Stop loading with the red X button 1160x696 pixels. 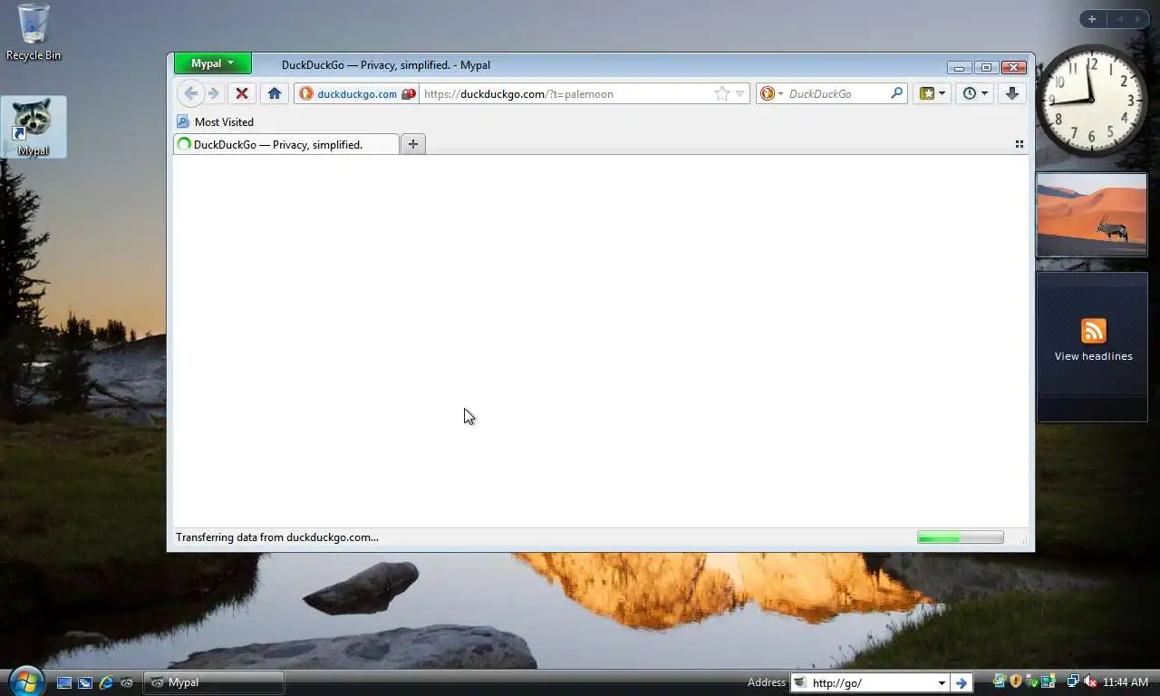(x=242, y=93)
